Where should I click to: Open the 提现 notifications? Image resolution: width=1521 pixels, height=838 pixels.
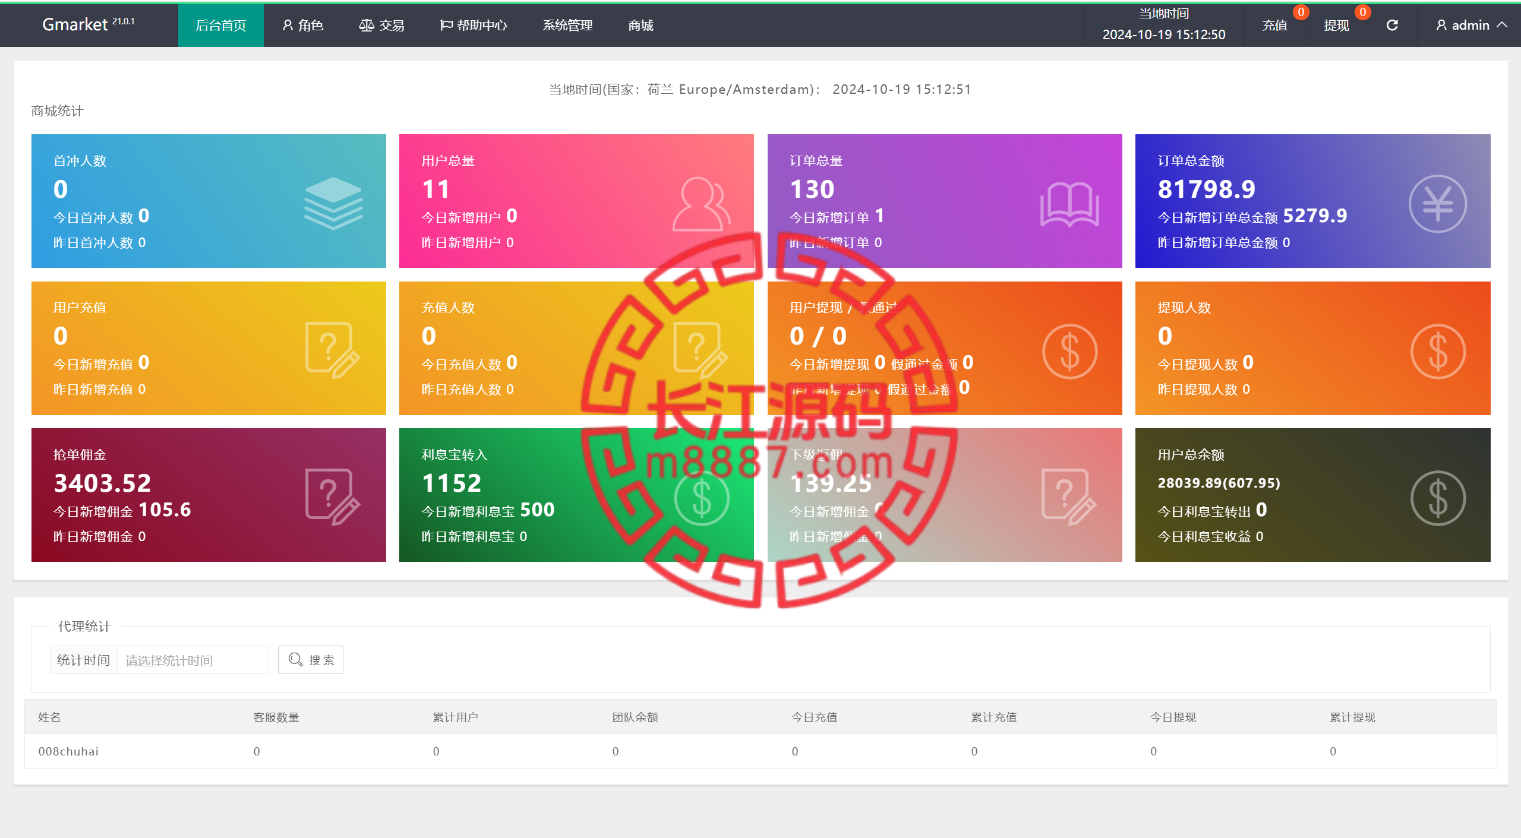tap(1337, 25)
